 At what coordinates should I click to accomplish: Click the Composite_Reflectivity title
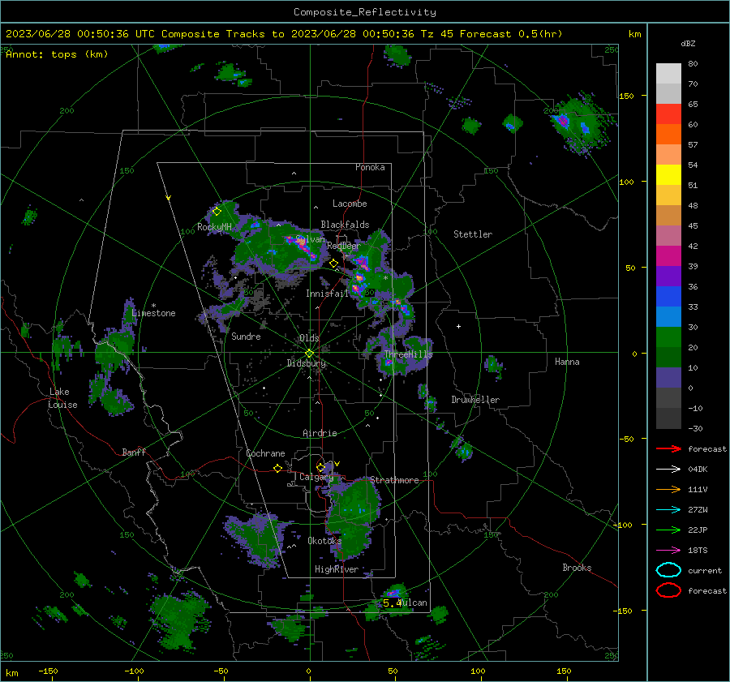pyautogui.click(x=364, y=12)
